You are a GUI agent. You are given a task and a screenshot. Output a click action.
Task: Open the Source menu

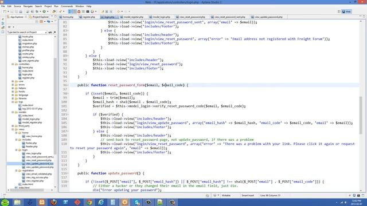point(17,6)
